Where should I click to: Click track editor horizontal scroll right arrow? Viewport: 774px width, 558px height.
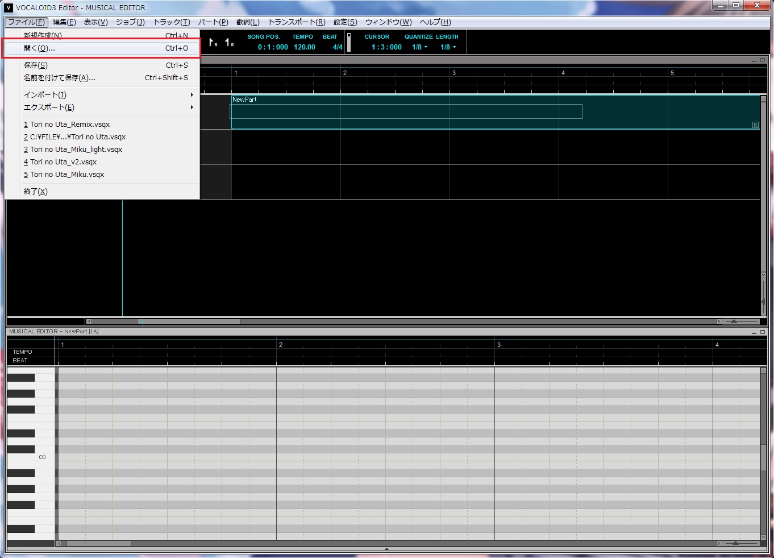(719, 321)
